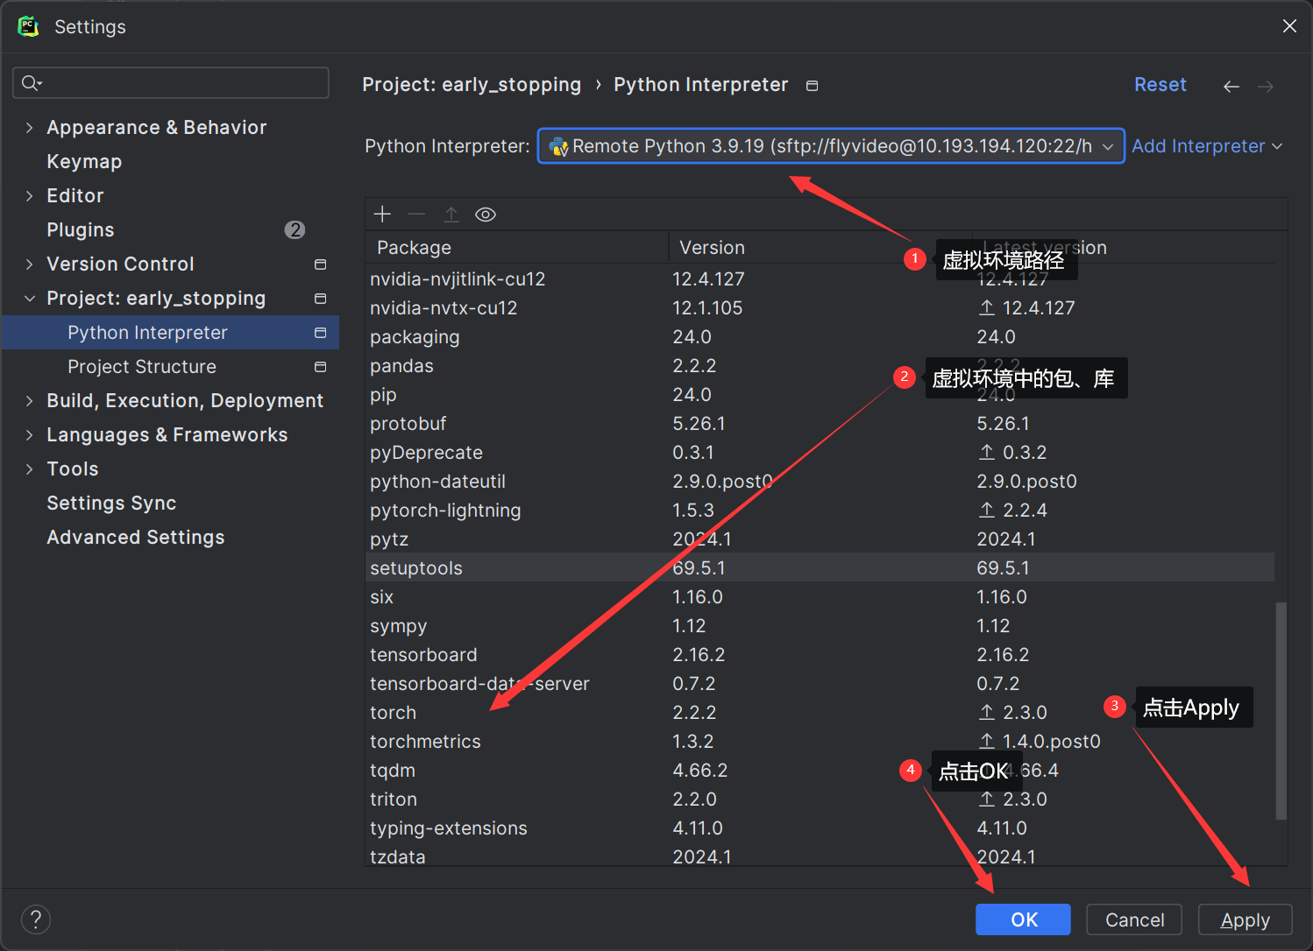Viewport: 1313px width, 951px height.
Task: Select the pytz package row
Action: point(820,539)
